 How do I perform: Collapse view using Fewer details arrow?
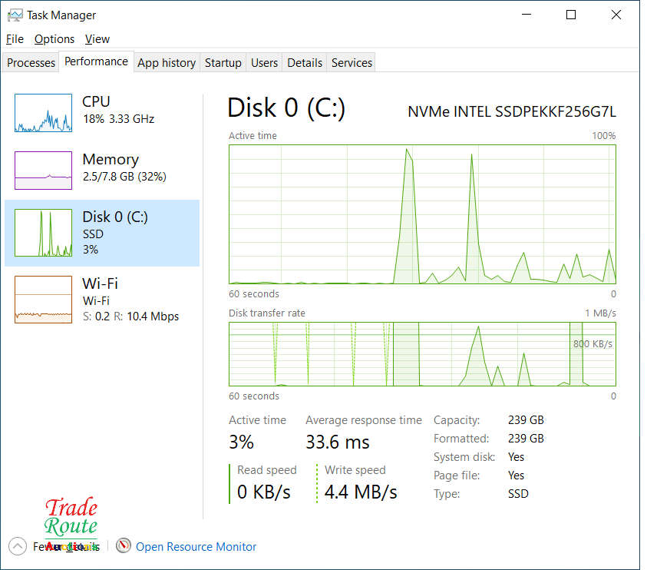click(17, 546)
